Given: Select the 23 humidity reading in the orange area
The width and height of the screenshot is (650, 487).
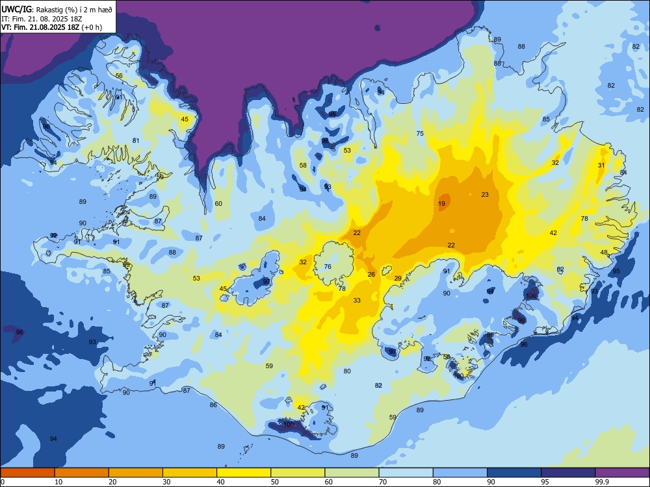Looking at the screenshot, I should click(485, 194).
